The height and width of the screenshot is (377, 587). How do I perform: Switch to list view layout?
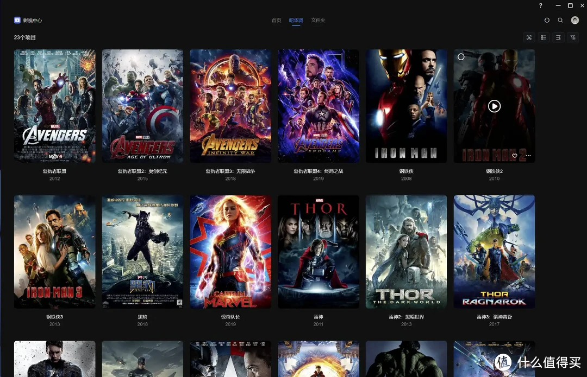pyautogui.click(x=544, y=37)
